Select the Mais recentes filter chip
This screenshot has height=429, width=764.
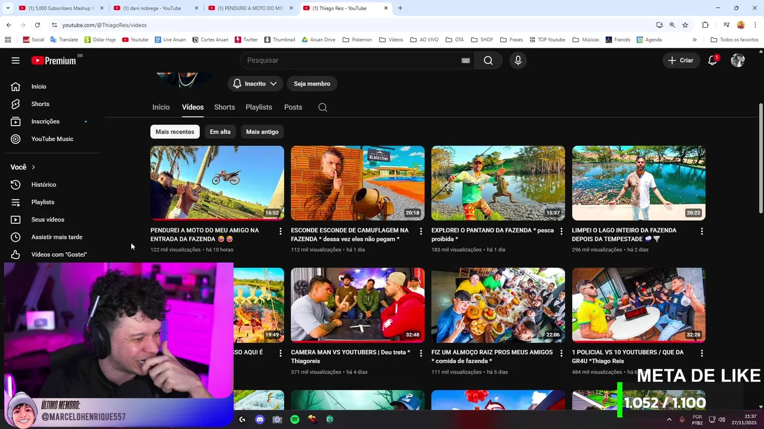point(175,132)
